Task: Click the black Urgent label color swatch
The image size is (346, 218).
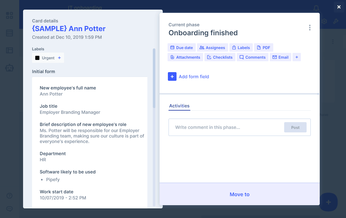Action: (37, 58)
